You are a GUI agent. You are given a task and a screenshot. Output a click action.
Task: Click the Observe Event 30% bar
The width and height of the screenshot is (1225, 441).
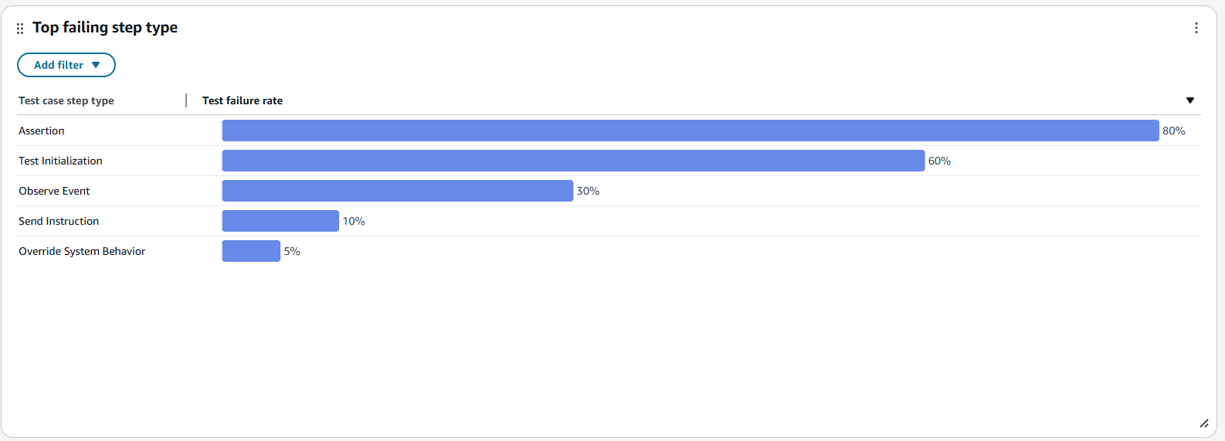tap(397, 191)
